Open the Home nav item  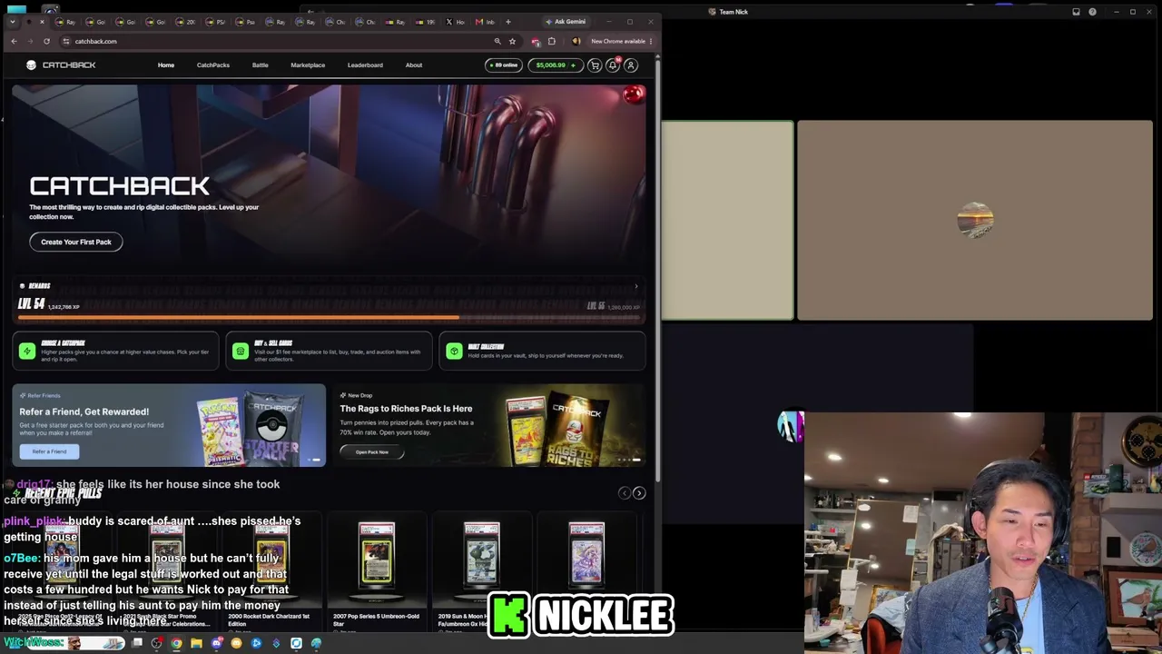[x=166, y=65]
